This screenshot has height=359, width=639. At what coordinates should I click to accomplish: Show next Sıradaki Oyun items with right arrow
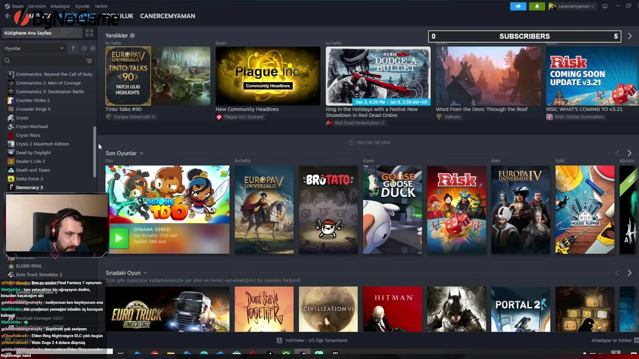point(630,273)
